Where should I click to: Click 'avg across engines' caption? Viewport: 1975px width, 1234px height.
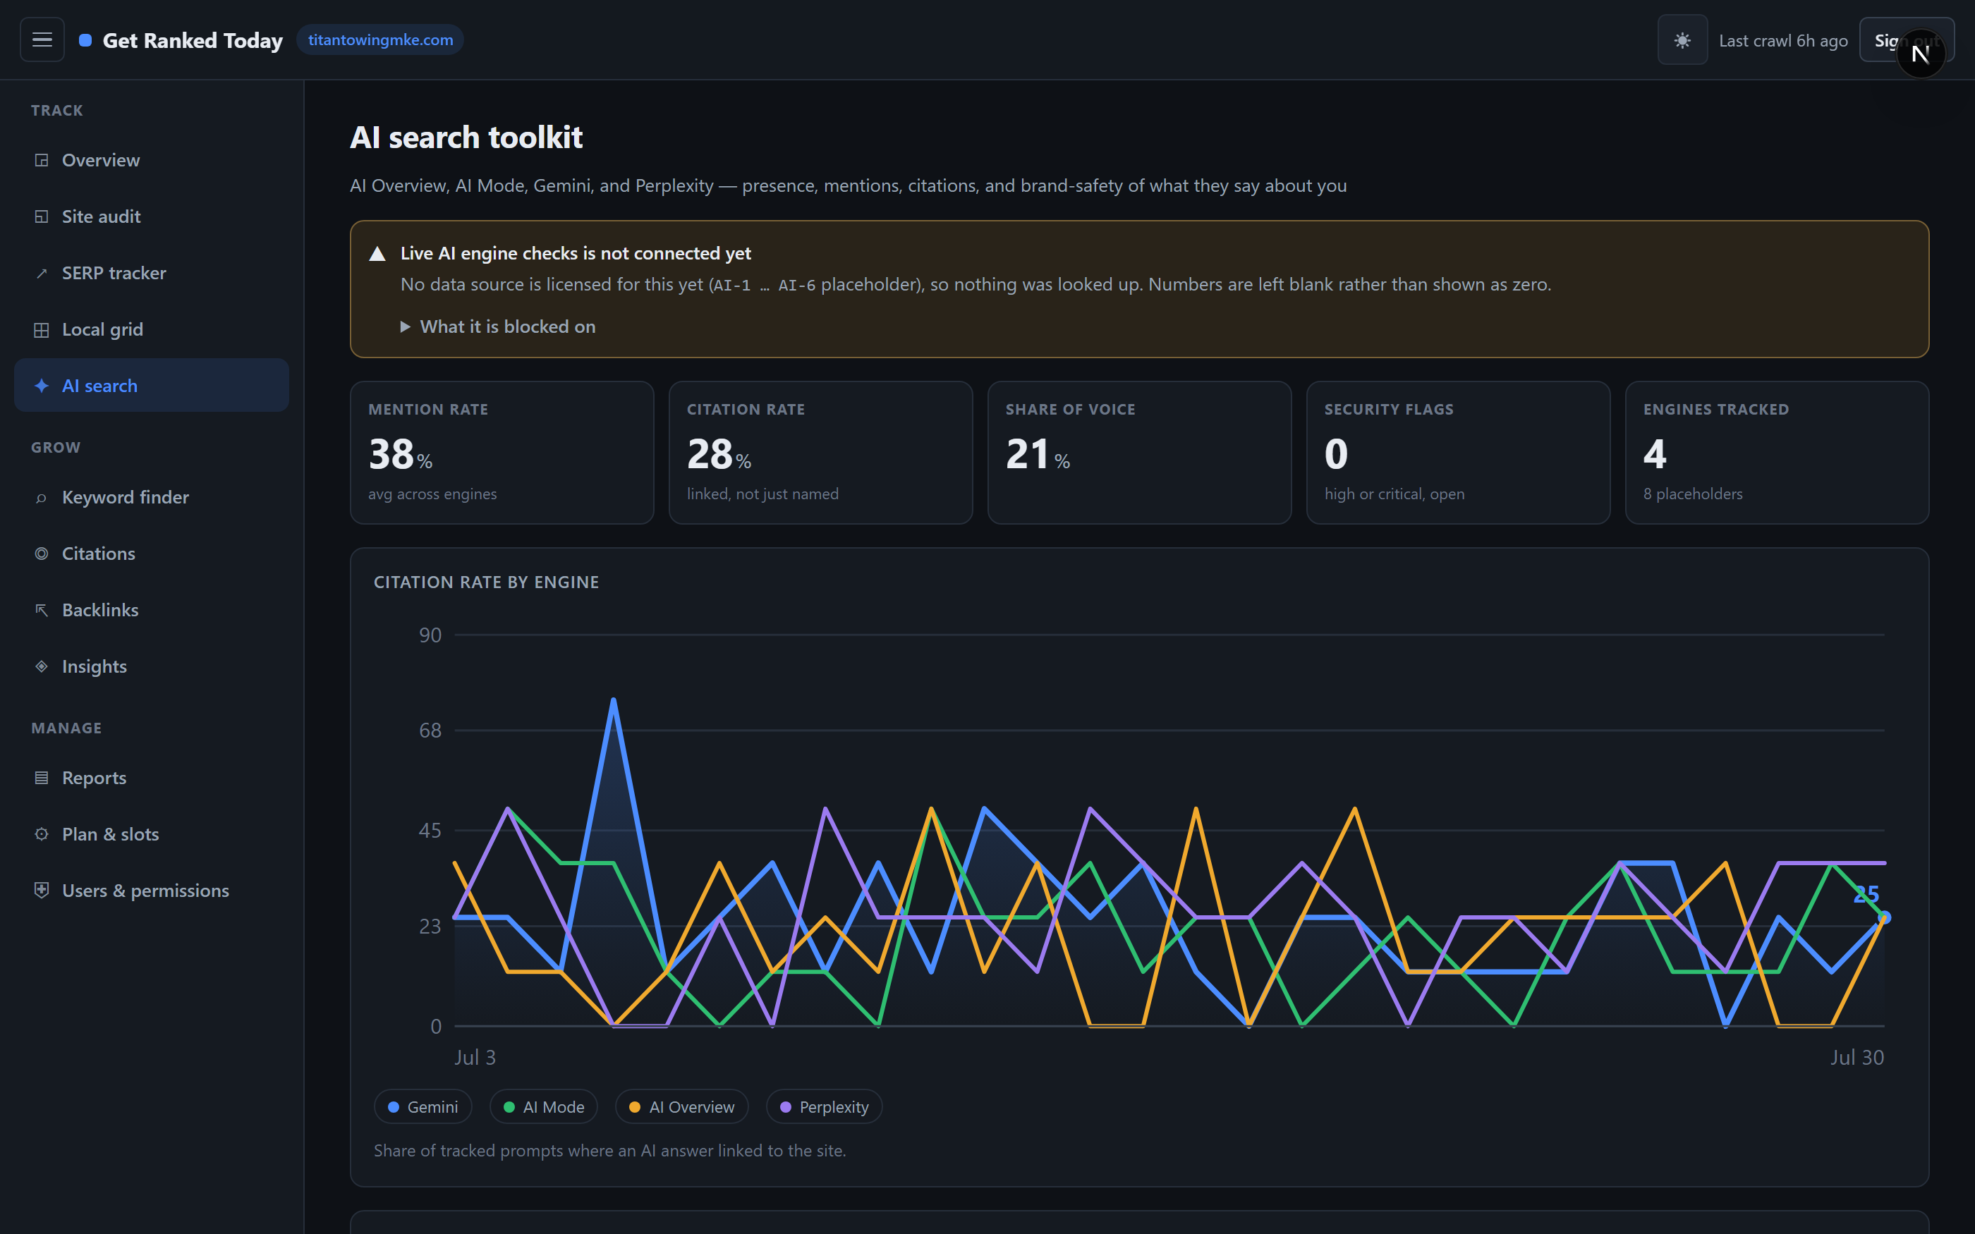(432, 494)
